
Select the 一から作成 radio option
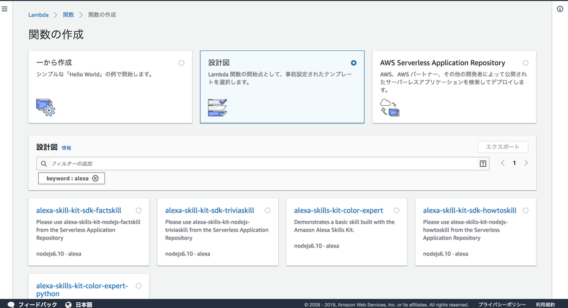tap(182, 63)
